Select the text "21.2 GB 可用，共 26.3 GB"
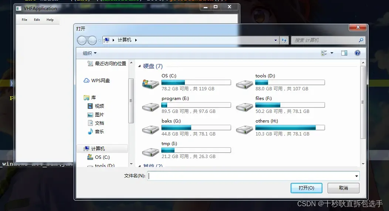The image size is (389, 211). [188, 156]
